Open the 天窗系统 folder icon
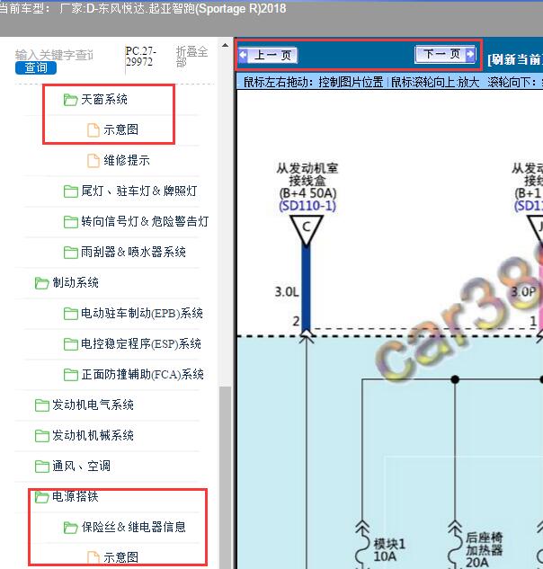 [x=70, y=100]
